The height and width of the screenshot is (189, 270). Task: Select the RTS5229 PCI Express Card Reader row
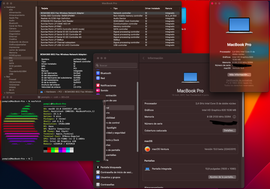click(109, 21)
